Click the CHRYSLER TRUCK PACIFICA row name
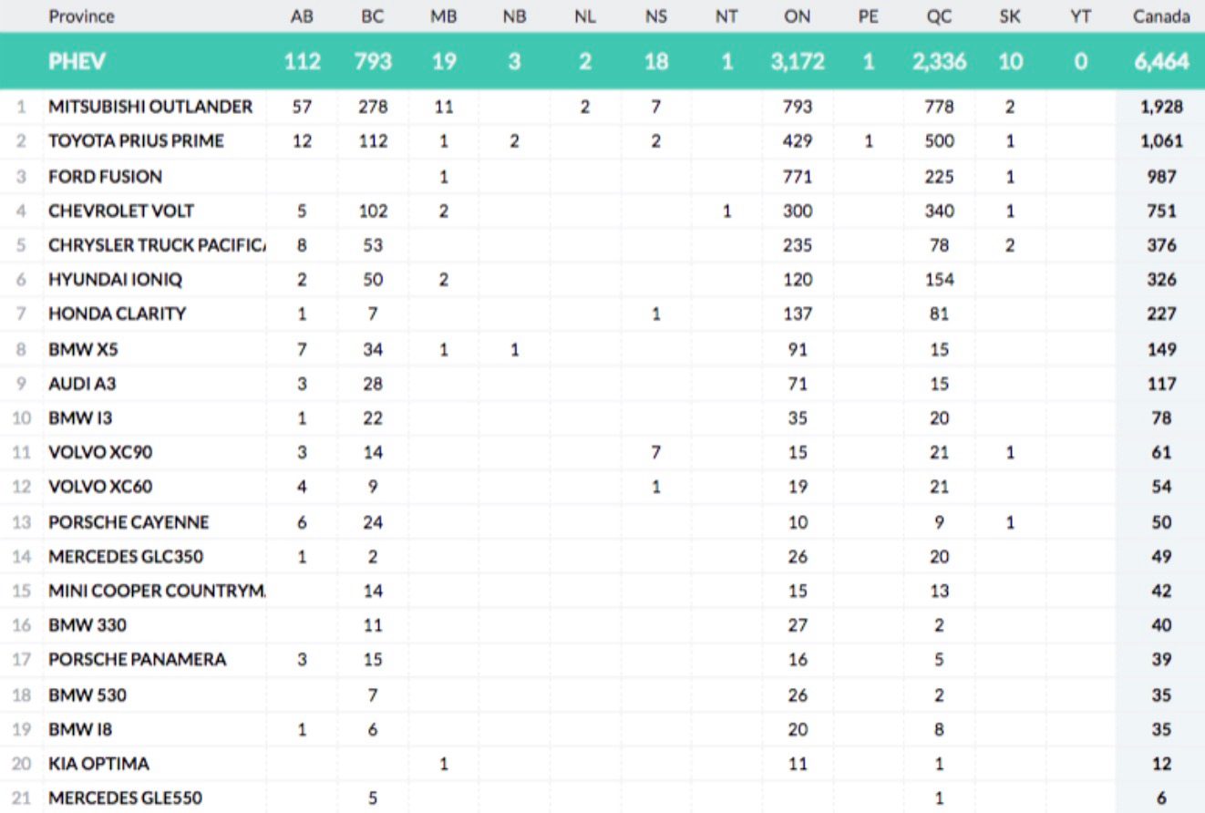 [x=157, y=245]
